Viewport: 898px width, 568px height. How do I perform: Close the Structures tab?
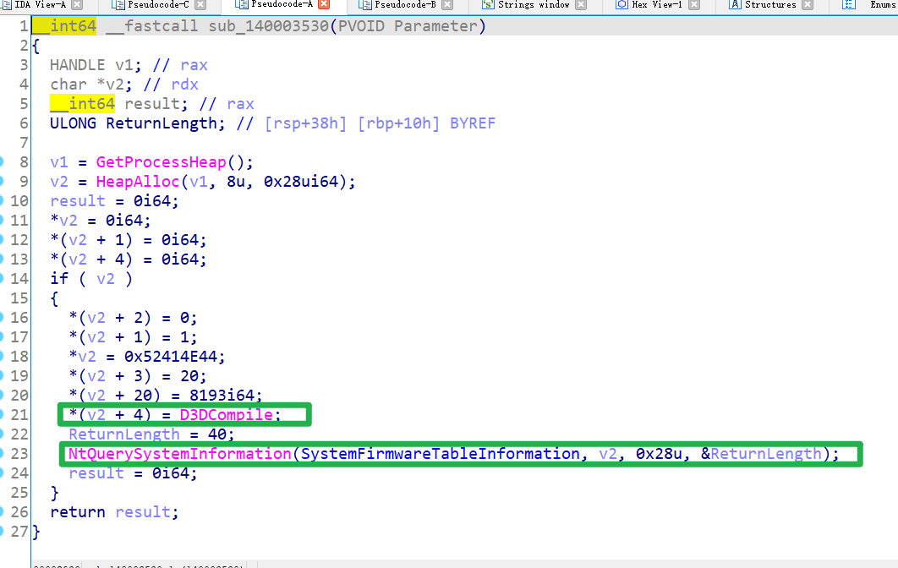(808, 4)
